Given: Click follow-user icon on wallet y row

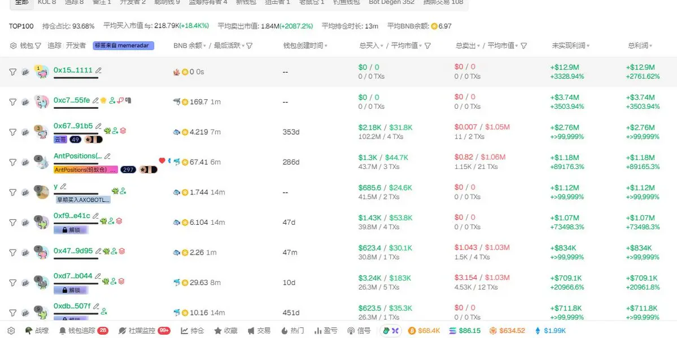Looking at the screenshot, I should [123, 191].
